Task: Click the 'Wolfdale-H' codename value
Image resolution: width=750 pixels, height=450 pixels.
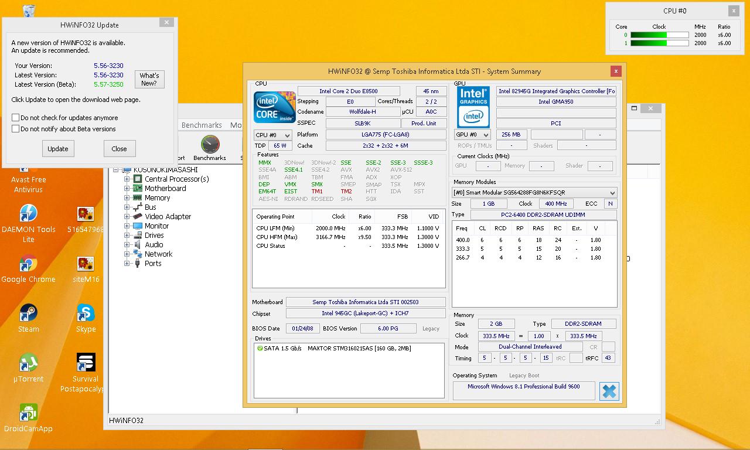Action: click(363, 112)
